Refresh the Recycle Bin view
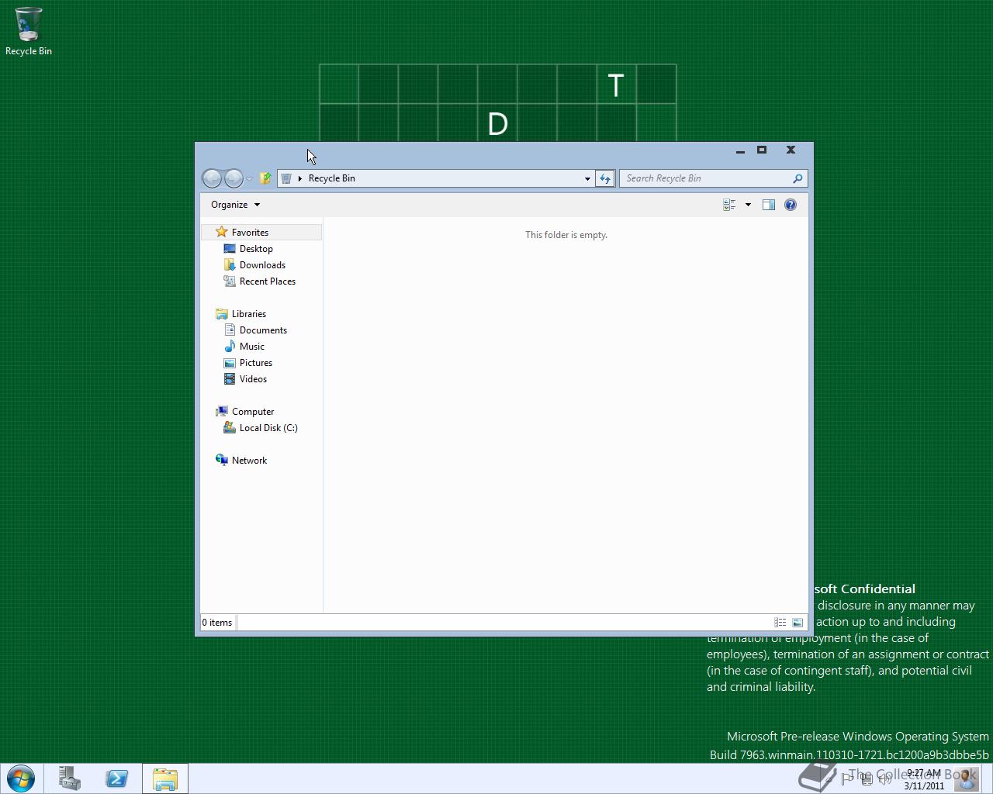Viewport: 993px width, 794px height. pos(605,178)
